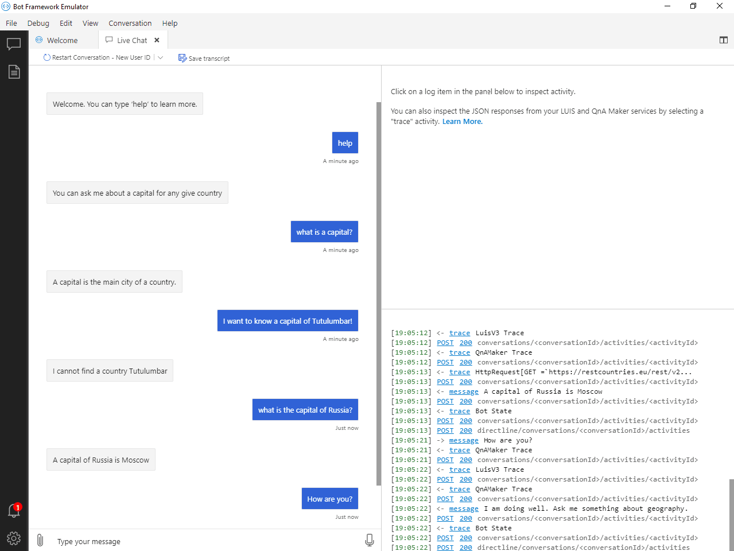734x551 pixels.
Task: Follow the Learn More link
Action: coord(462,122)
